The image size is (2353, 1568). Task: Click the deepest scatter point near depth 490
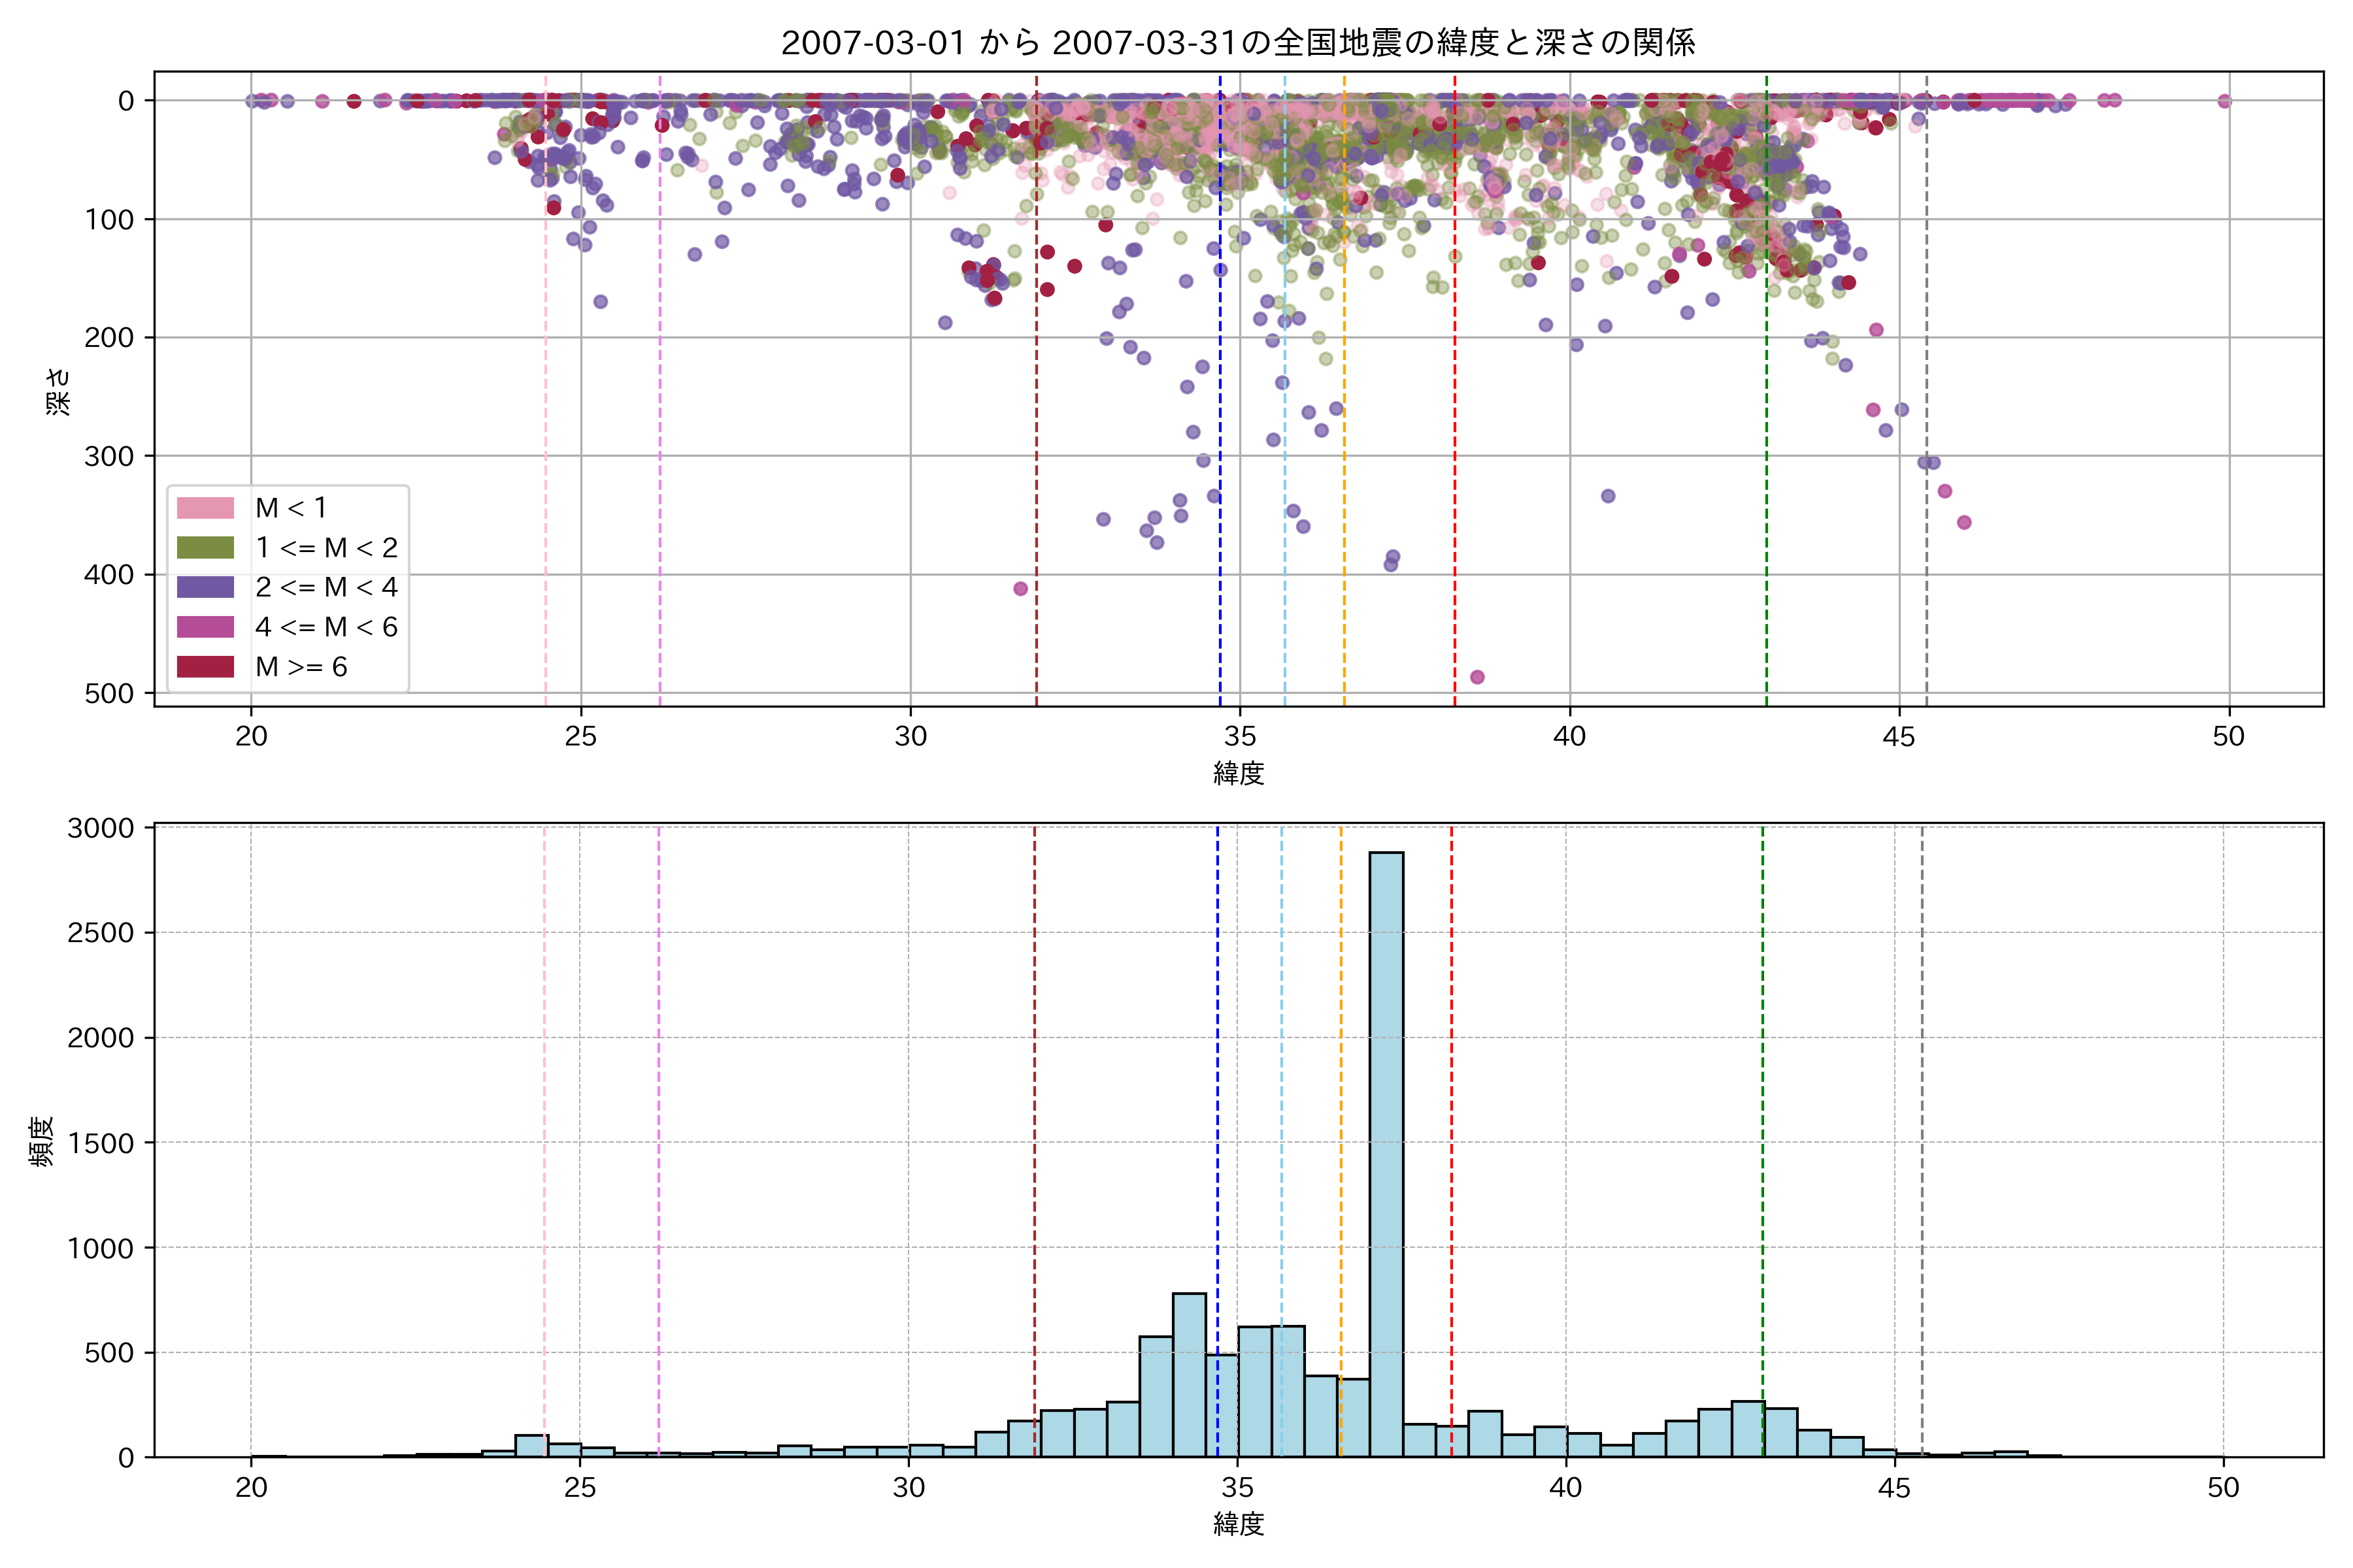tap(1477, 677)
